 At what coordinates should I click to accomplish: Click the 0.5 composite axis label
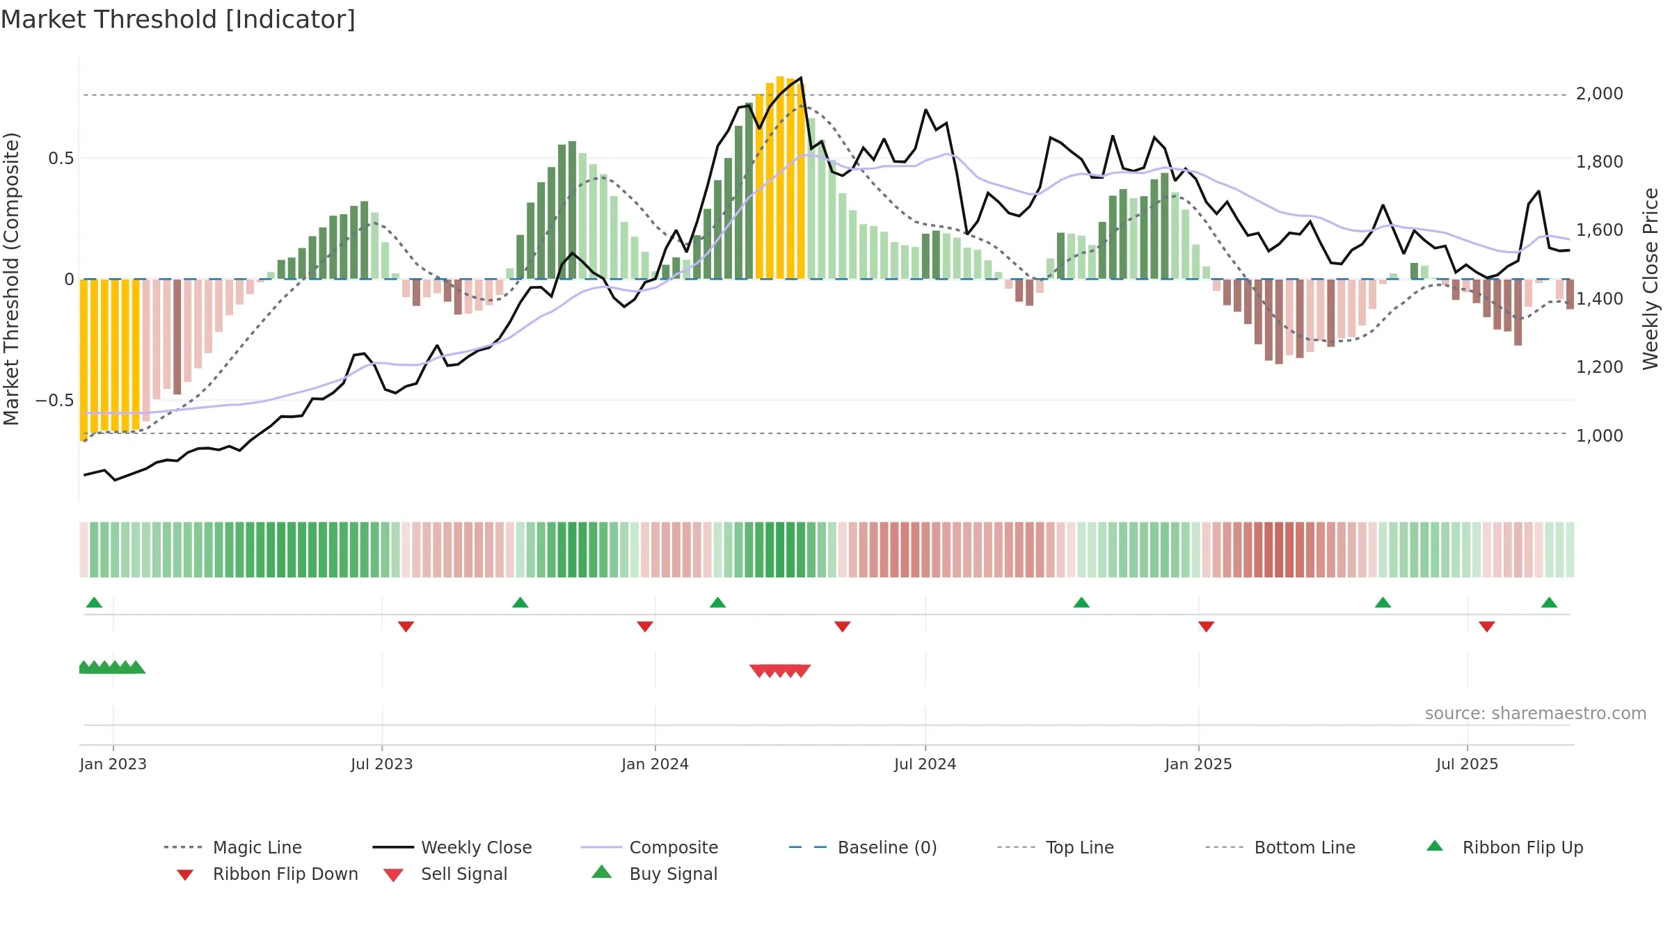(61, 159)
